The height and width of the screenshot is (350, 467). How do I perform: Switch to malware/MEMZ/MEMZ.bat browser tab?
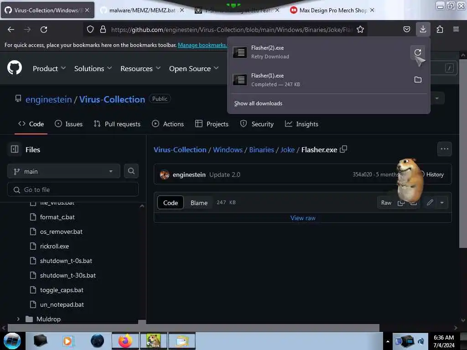click(142, 10)
